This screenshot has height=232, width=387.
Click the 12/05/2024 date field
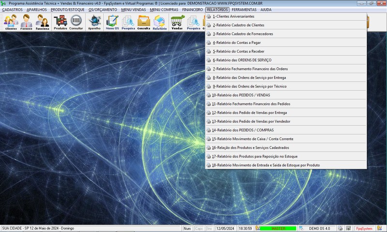point(225,229)
